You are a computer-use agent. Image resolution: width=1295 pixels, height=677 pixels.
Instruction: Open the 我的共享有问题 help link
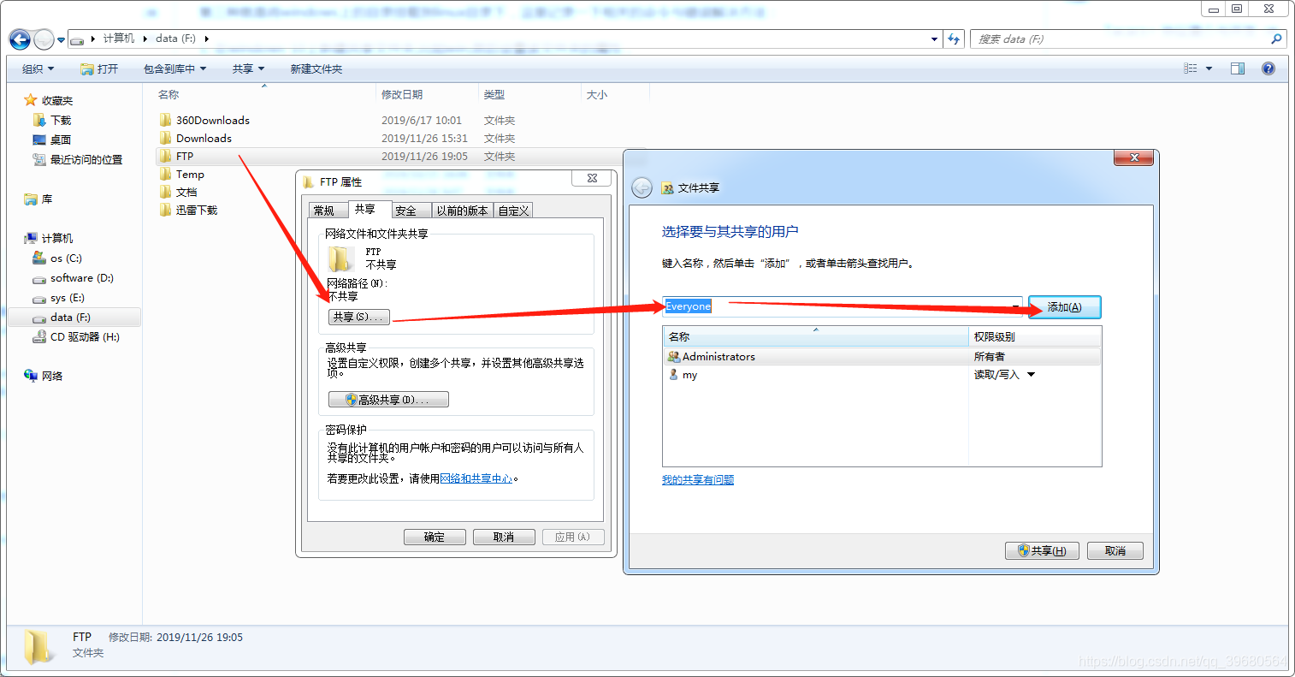tap(698, 479)
